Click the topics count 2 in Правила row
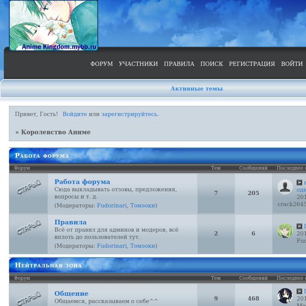 (216, 233)
